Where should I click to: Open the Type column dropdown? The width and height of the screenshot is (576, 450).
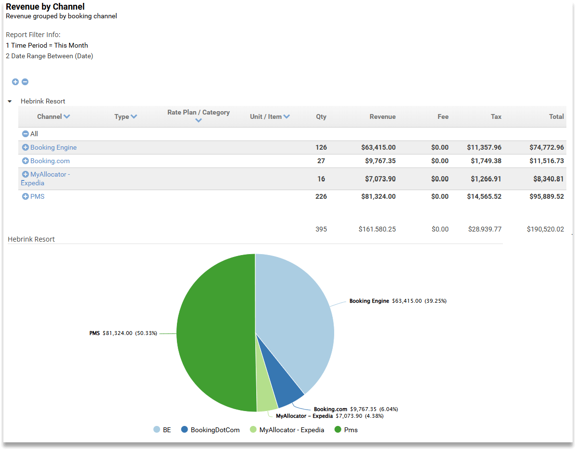pos(135,116)
